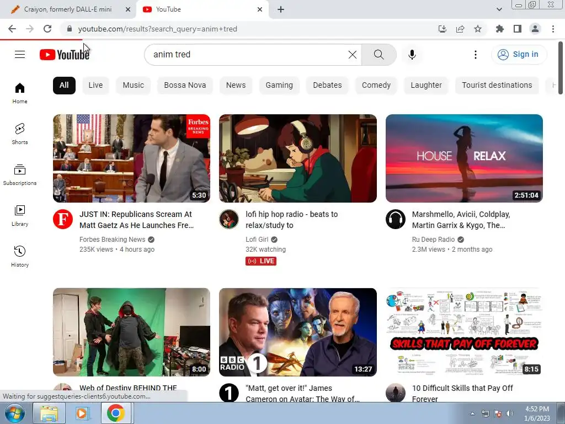Toggle Chrome side panel icon

coord(518,29)
